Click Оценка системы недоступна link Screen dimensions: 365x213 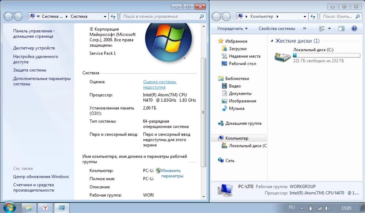(160, 84)
